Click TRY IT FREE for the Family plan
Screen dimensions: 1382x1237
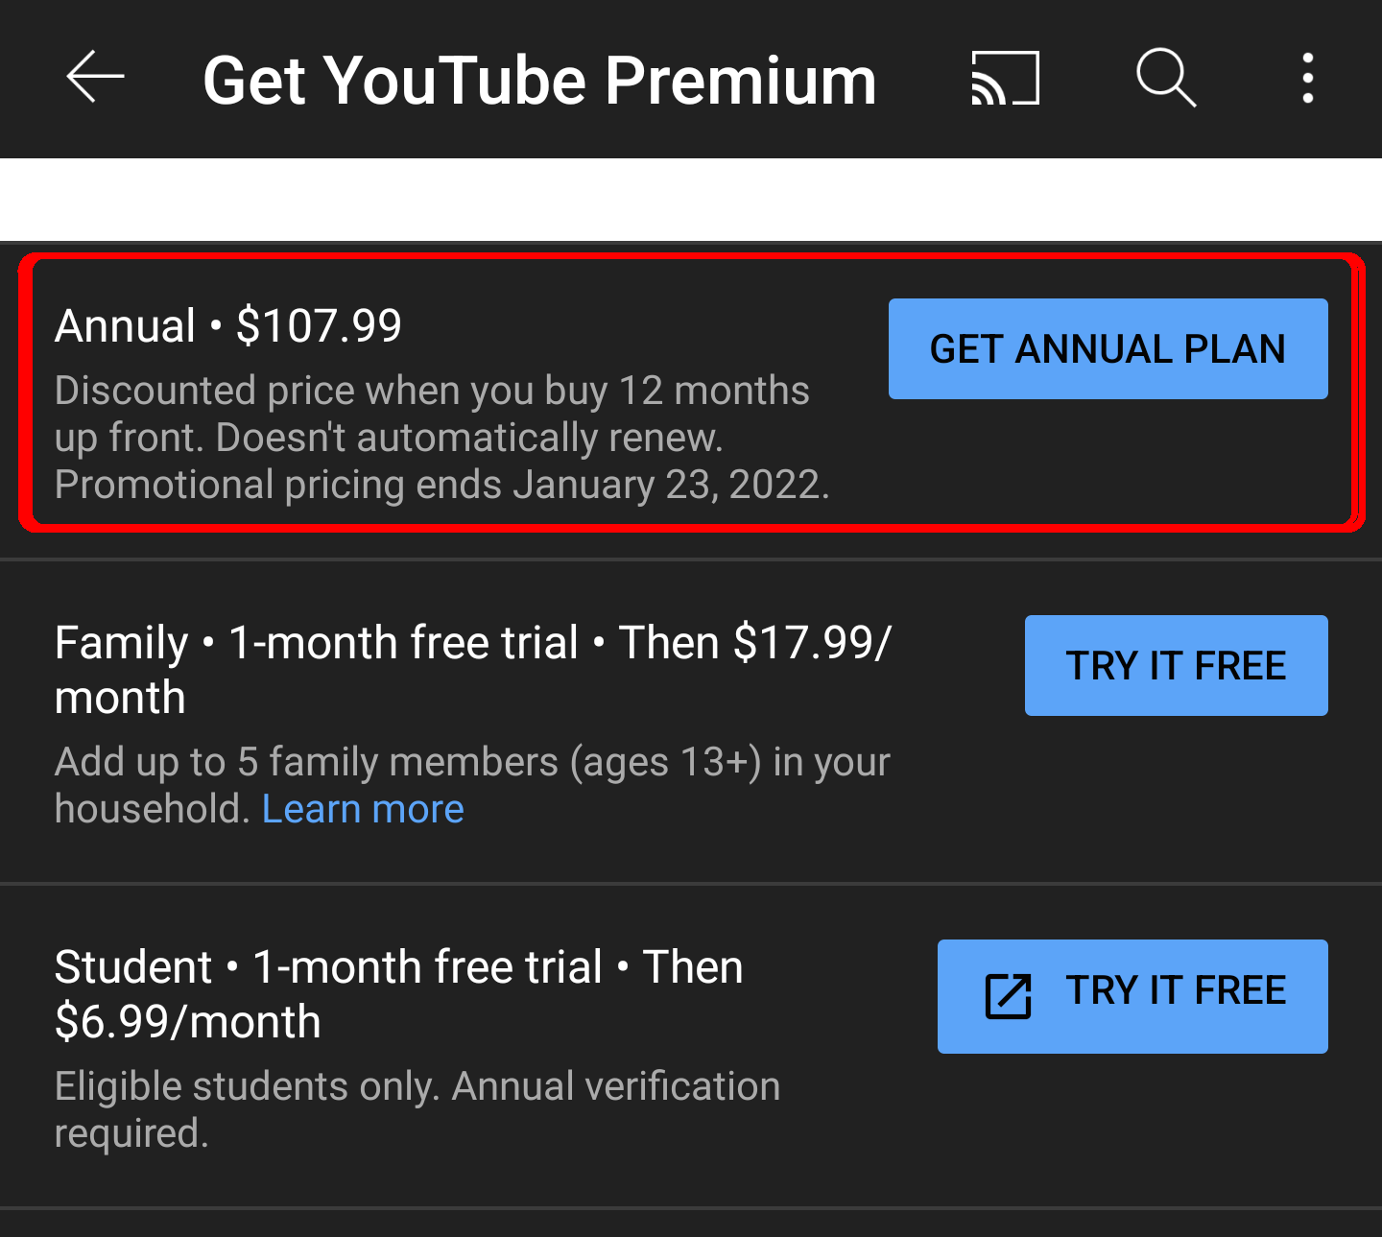point(1177,665)
